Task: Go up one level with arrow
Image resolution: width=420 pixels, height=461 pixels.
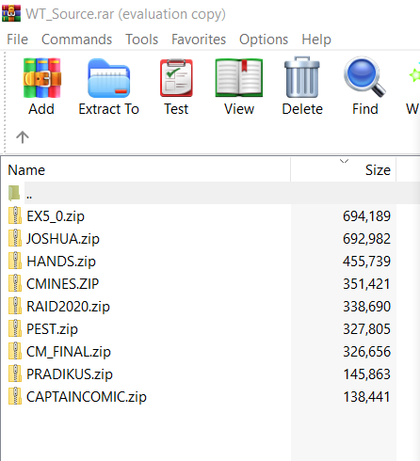Action: point(23,137)
